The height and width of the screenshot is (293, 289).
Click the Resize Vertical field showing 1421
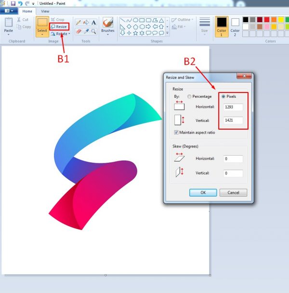[233, 120]
